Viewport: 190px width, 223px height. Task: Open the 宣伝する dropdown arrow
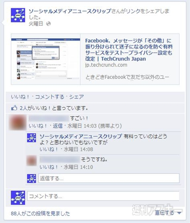point(179,213)
